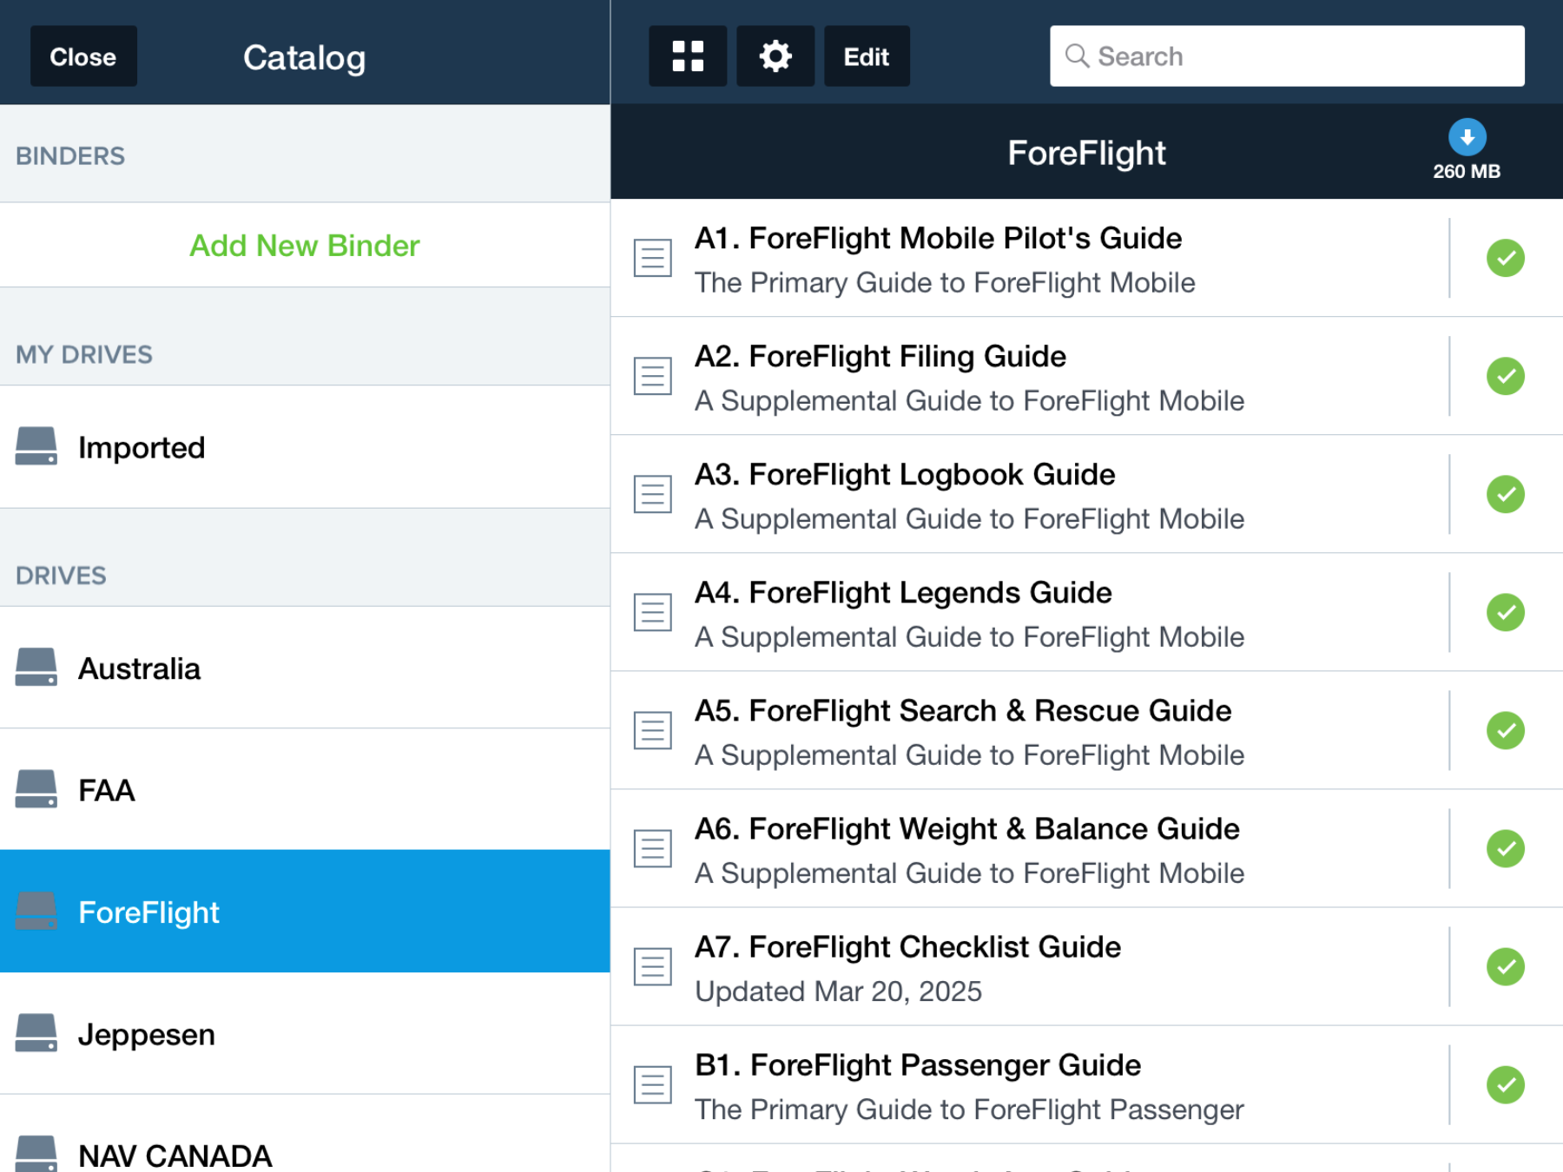Toggle green checkmark for A5 Search & Rescue Guide
The image size is (1563, 1172).
(1505, 730)
